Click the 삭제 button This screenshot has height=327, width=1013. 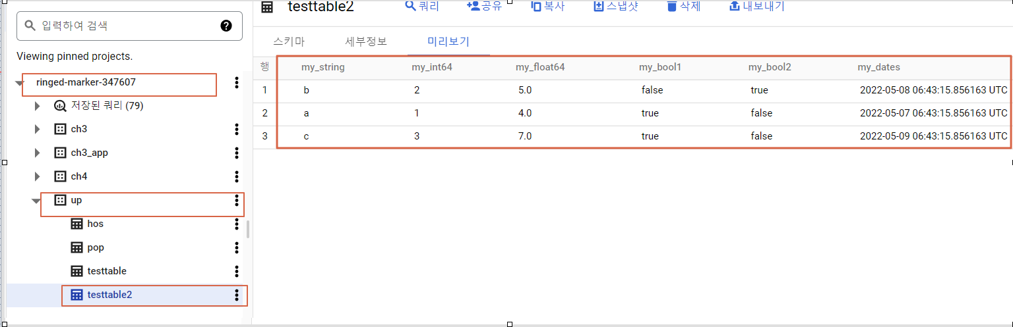tap(683, 7)
